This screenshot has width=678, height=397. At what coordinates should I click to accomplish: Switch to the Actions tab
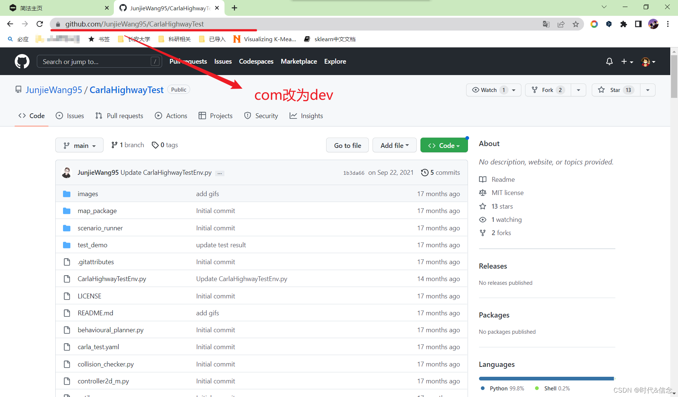click(x=171, y=116)
